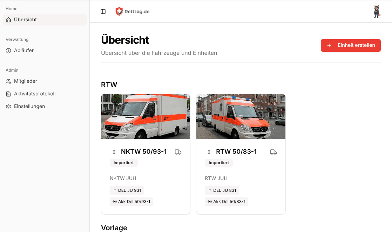Select the Mitglieder people icon in sidebar
Viewport: 392px width, 232px height.
[8, 81]
